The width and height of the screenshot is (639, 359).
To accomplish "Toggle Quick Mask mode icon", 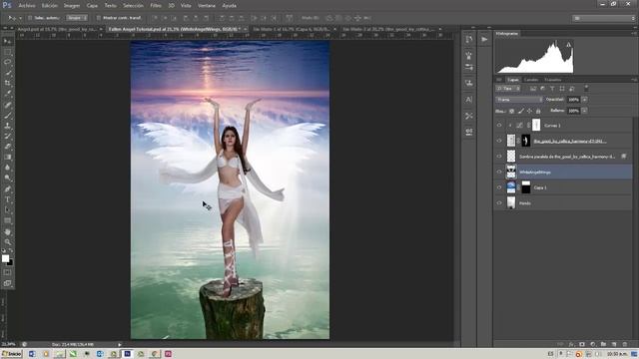I will pos(7,272).
